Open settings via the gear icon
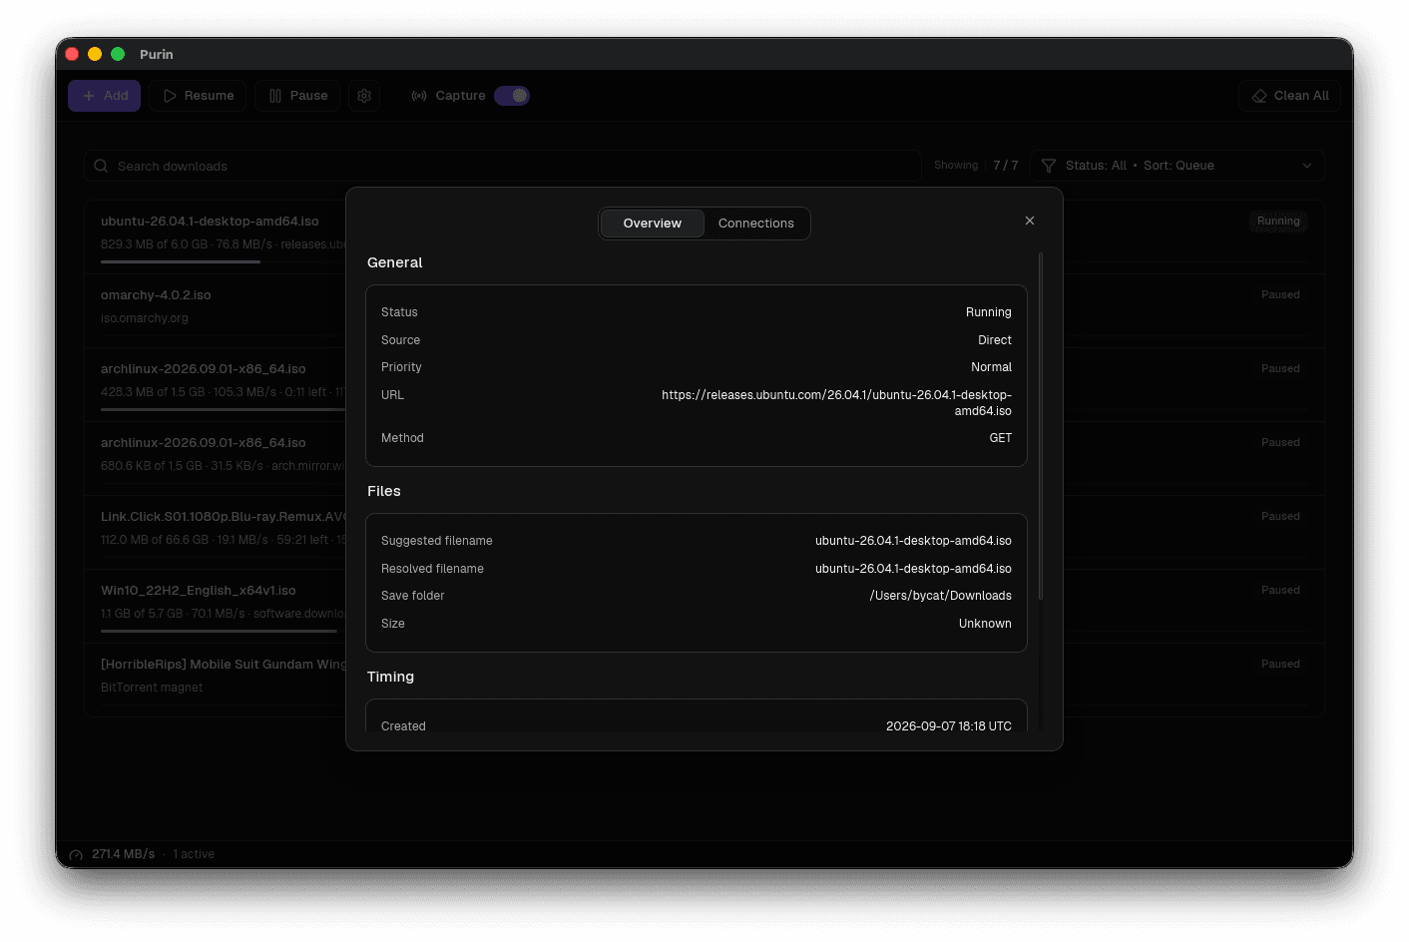1409x942 pixels. tap(364, 96)
